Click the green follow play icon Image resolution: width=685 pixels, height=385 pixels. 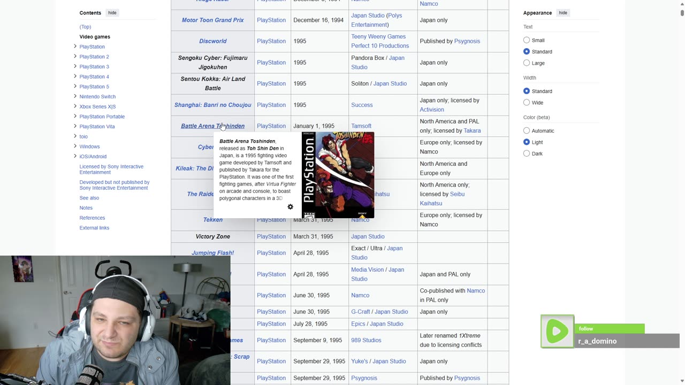pos(557,332)
